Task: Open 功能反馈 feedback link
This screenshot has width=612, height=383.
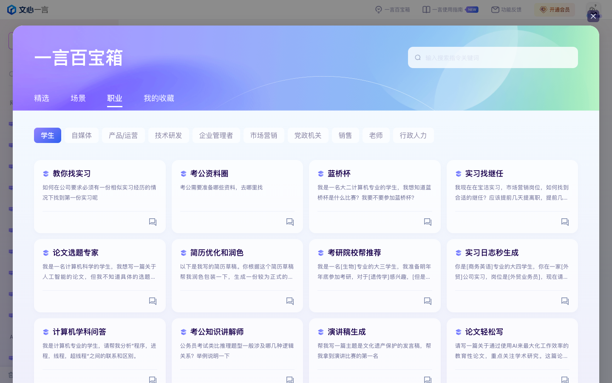Action: click(x=506, y=9)
